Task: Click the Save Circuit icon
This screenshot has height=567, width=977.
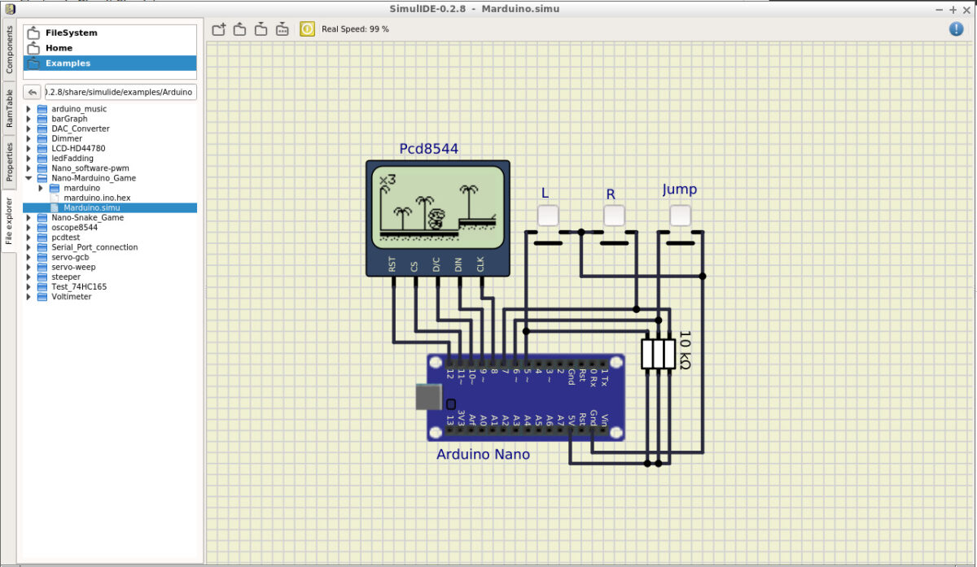Action: click(261, 28)
